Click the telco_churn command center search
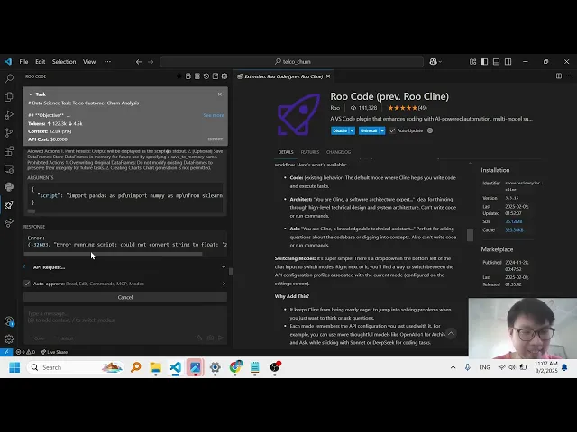 tap(292, 62)
